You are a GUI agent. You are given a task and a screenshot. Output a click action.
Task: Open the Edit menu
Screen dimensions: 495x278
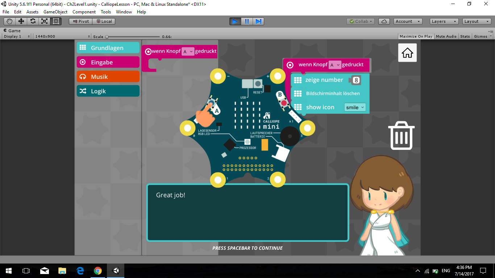(x=18, y=12)
